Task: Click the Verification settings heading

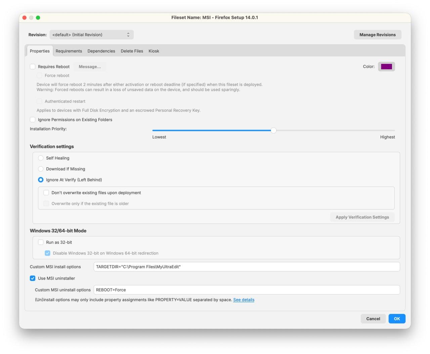Action: (52, 146)
